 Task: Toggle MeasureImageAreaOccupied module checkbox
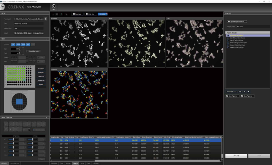tap(228, 43)
